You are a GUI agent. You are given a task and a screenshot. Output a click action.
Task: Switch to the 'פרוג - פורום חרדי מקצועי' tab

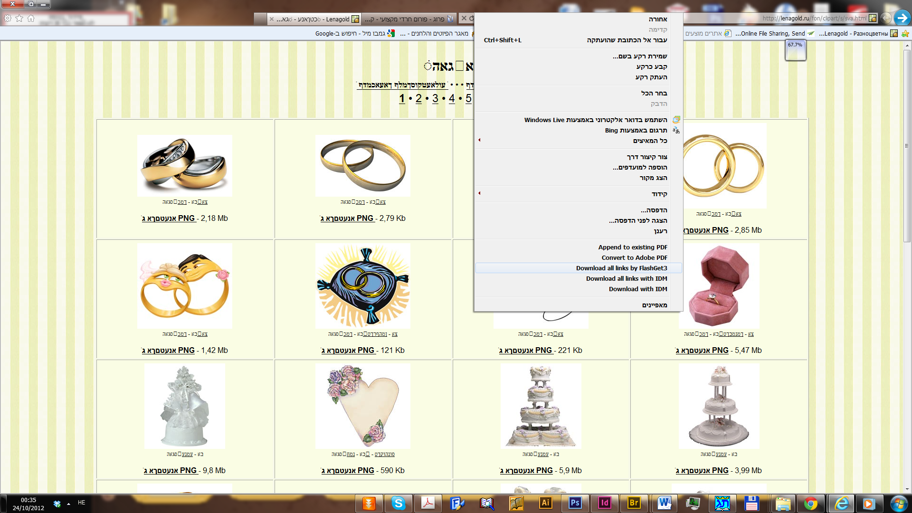coord(408,19)
